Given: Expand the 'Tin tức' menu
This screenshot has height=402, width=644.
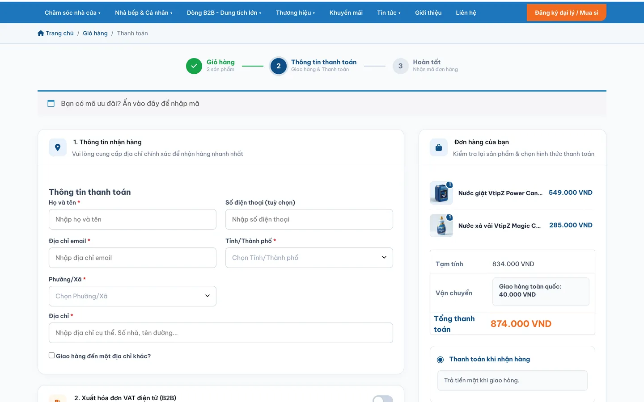Looking at the screenshot, I should (389, 13).
